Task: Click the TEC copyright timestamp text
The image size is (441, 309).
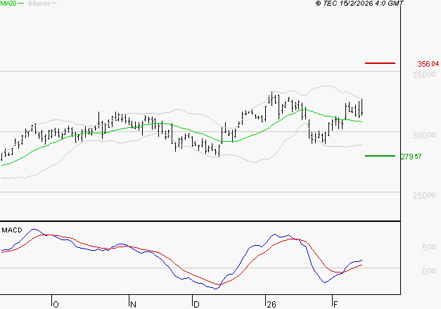Action: pos(359,4)
